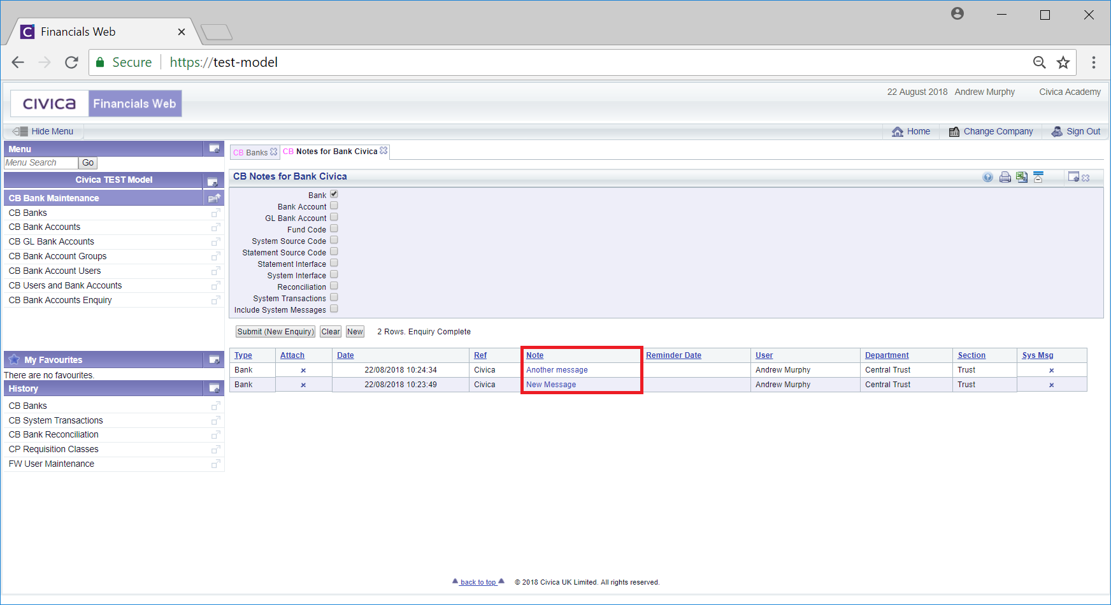This screenshot has width=1111, height=605.
Task: Click attach marker for Another message row
Action: point(303,370)
